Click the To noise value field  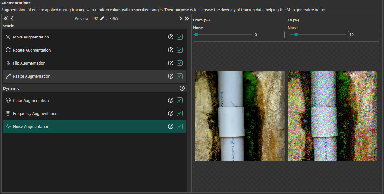(x=363, y=35)
